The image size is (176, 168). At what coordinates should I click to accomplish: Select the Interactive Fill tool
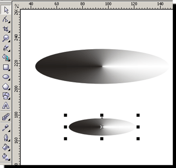pos(6,157)
